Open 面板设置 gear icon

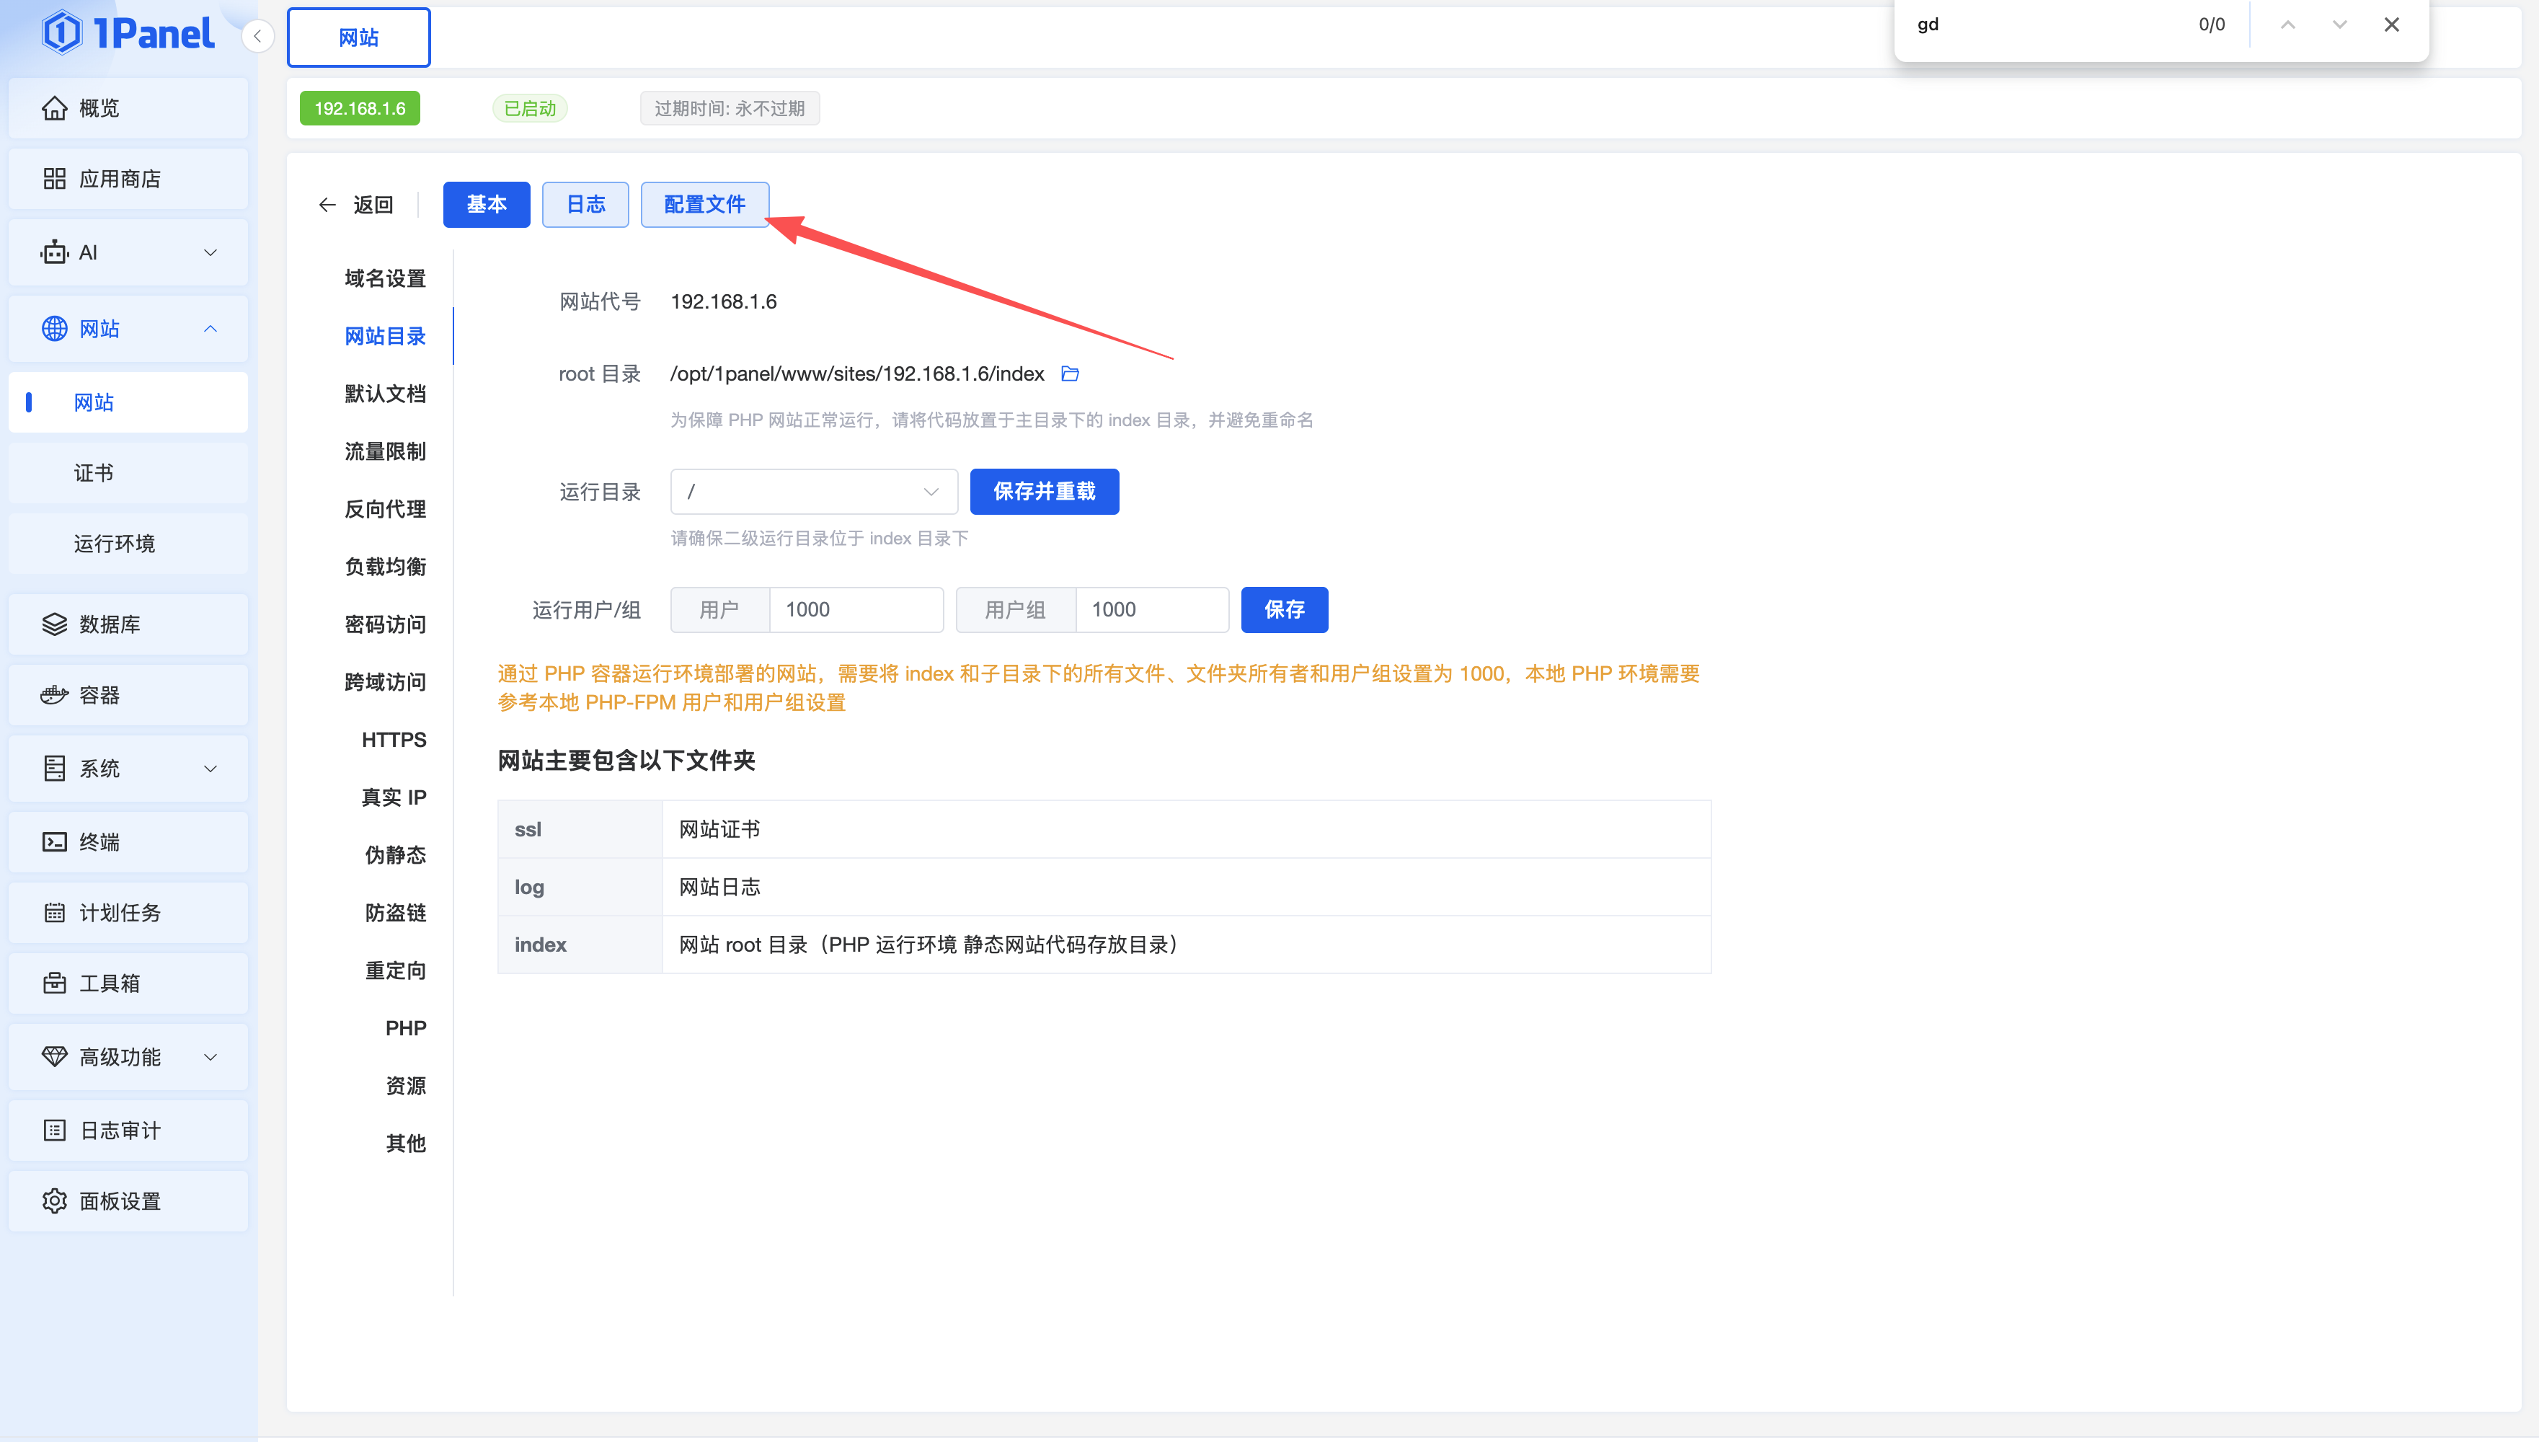55,1201
